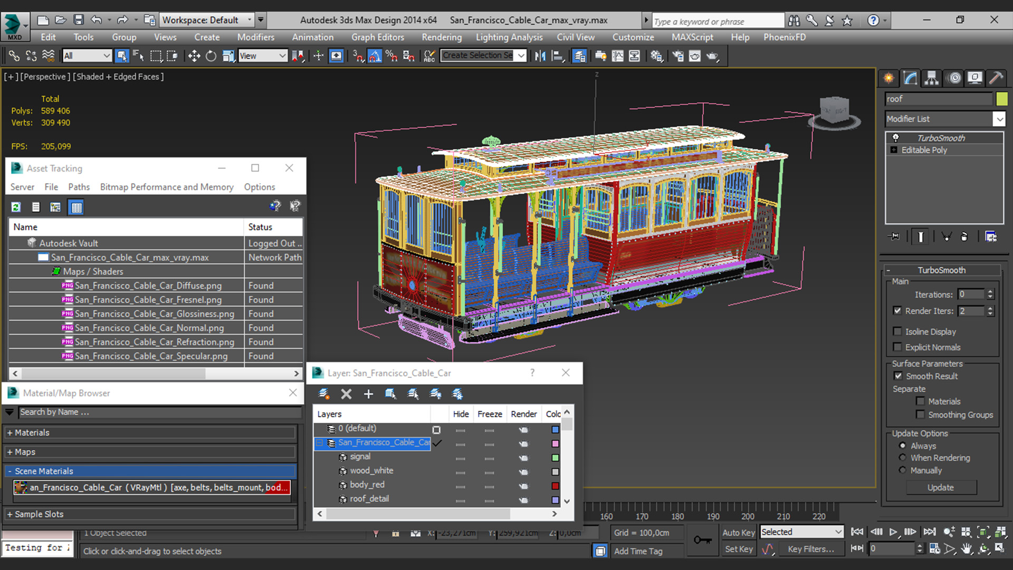The width and height of the screenshot is (1013, 570).
Task: Activate the Select Object tool
Action: (122, 56)
